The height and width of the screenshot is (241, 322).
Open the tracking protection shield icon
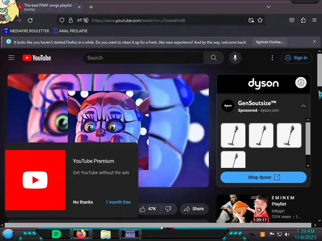click(62, 20)
